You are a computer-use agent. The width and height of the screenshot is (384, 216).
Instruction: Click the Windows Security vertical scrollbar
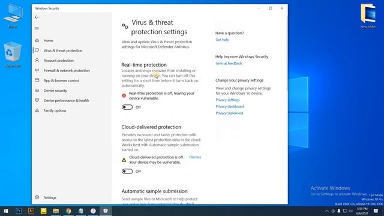tap(287, 54)
